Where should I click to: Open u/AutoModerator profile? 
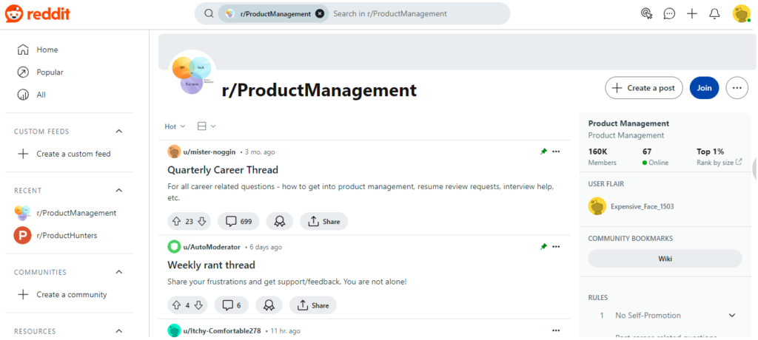[x=212, y=247]
